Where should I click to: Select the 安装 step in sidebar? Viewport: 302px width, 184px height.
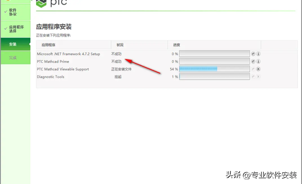click(x=15, y=44)
